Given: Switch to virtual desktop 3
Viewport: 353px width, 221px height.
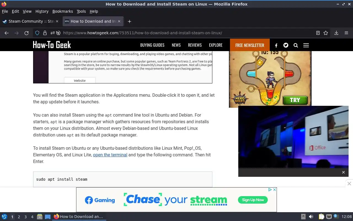Looking at the screenshot, I should (25, 217).
